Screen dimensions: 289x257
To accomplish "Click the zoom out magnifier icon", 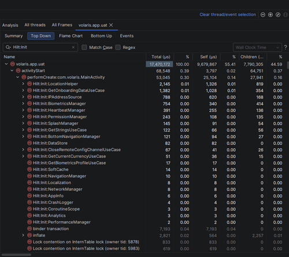I will click(x=263, y=15).
